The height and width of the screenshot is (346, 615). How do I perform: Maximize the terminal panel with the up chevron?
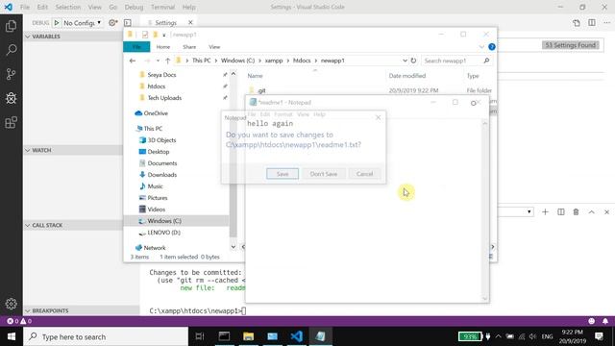click(592, 211)
